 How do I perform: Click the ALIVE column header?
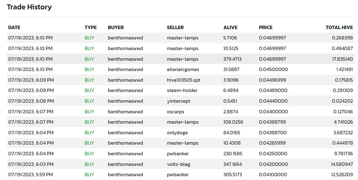230,28
